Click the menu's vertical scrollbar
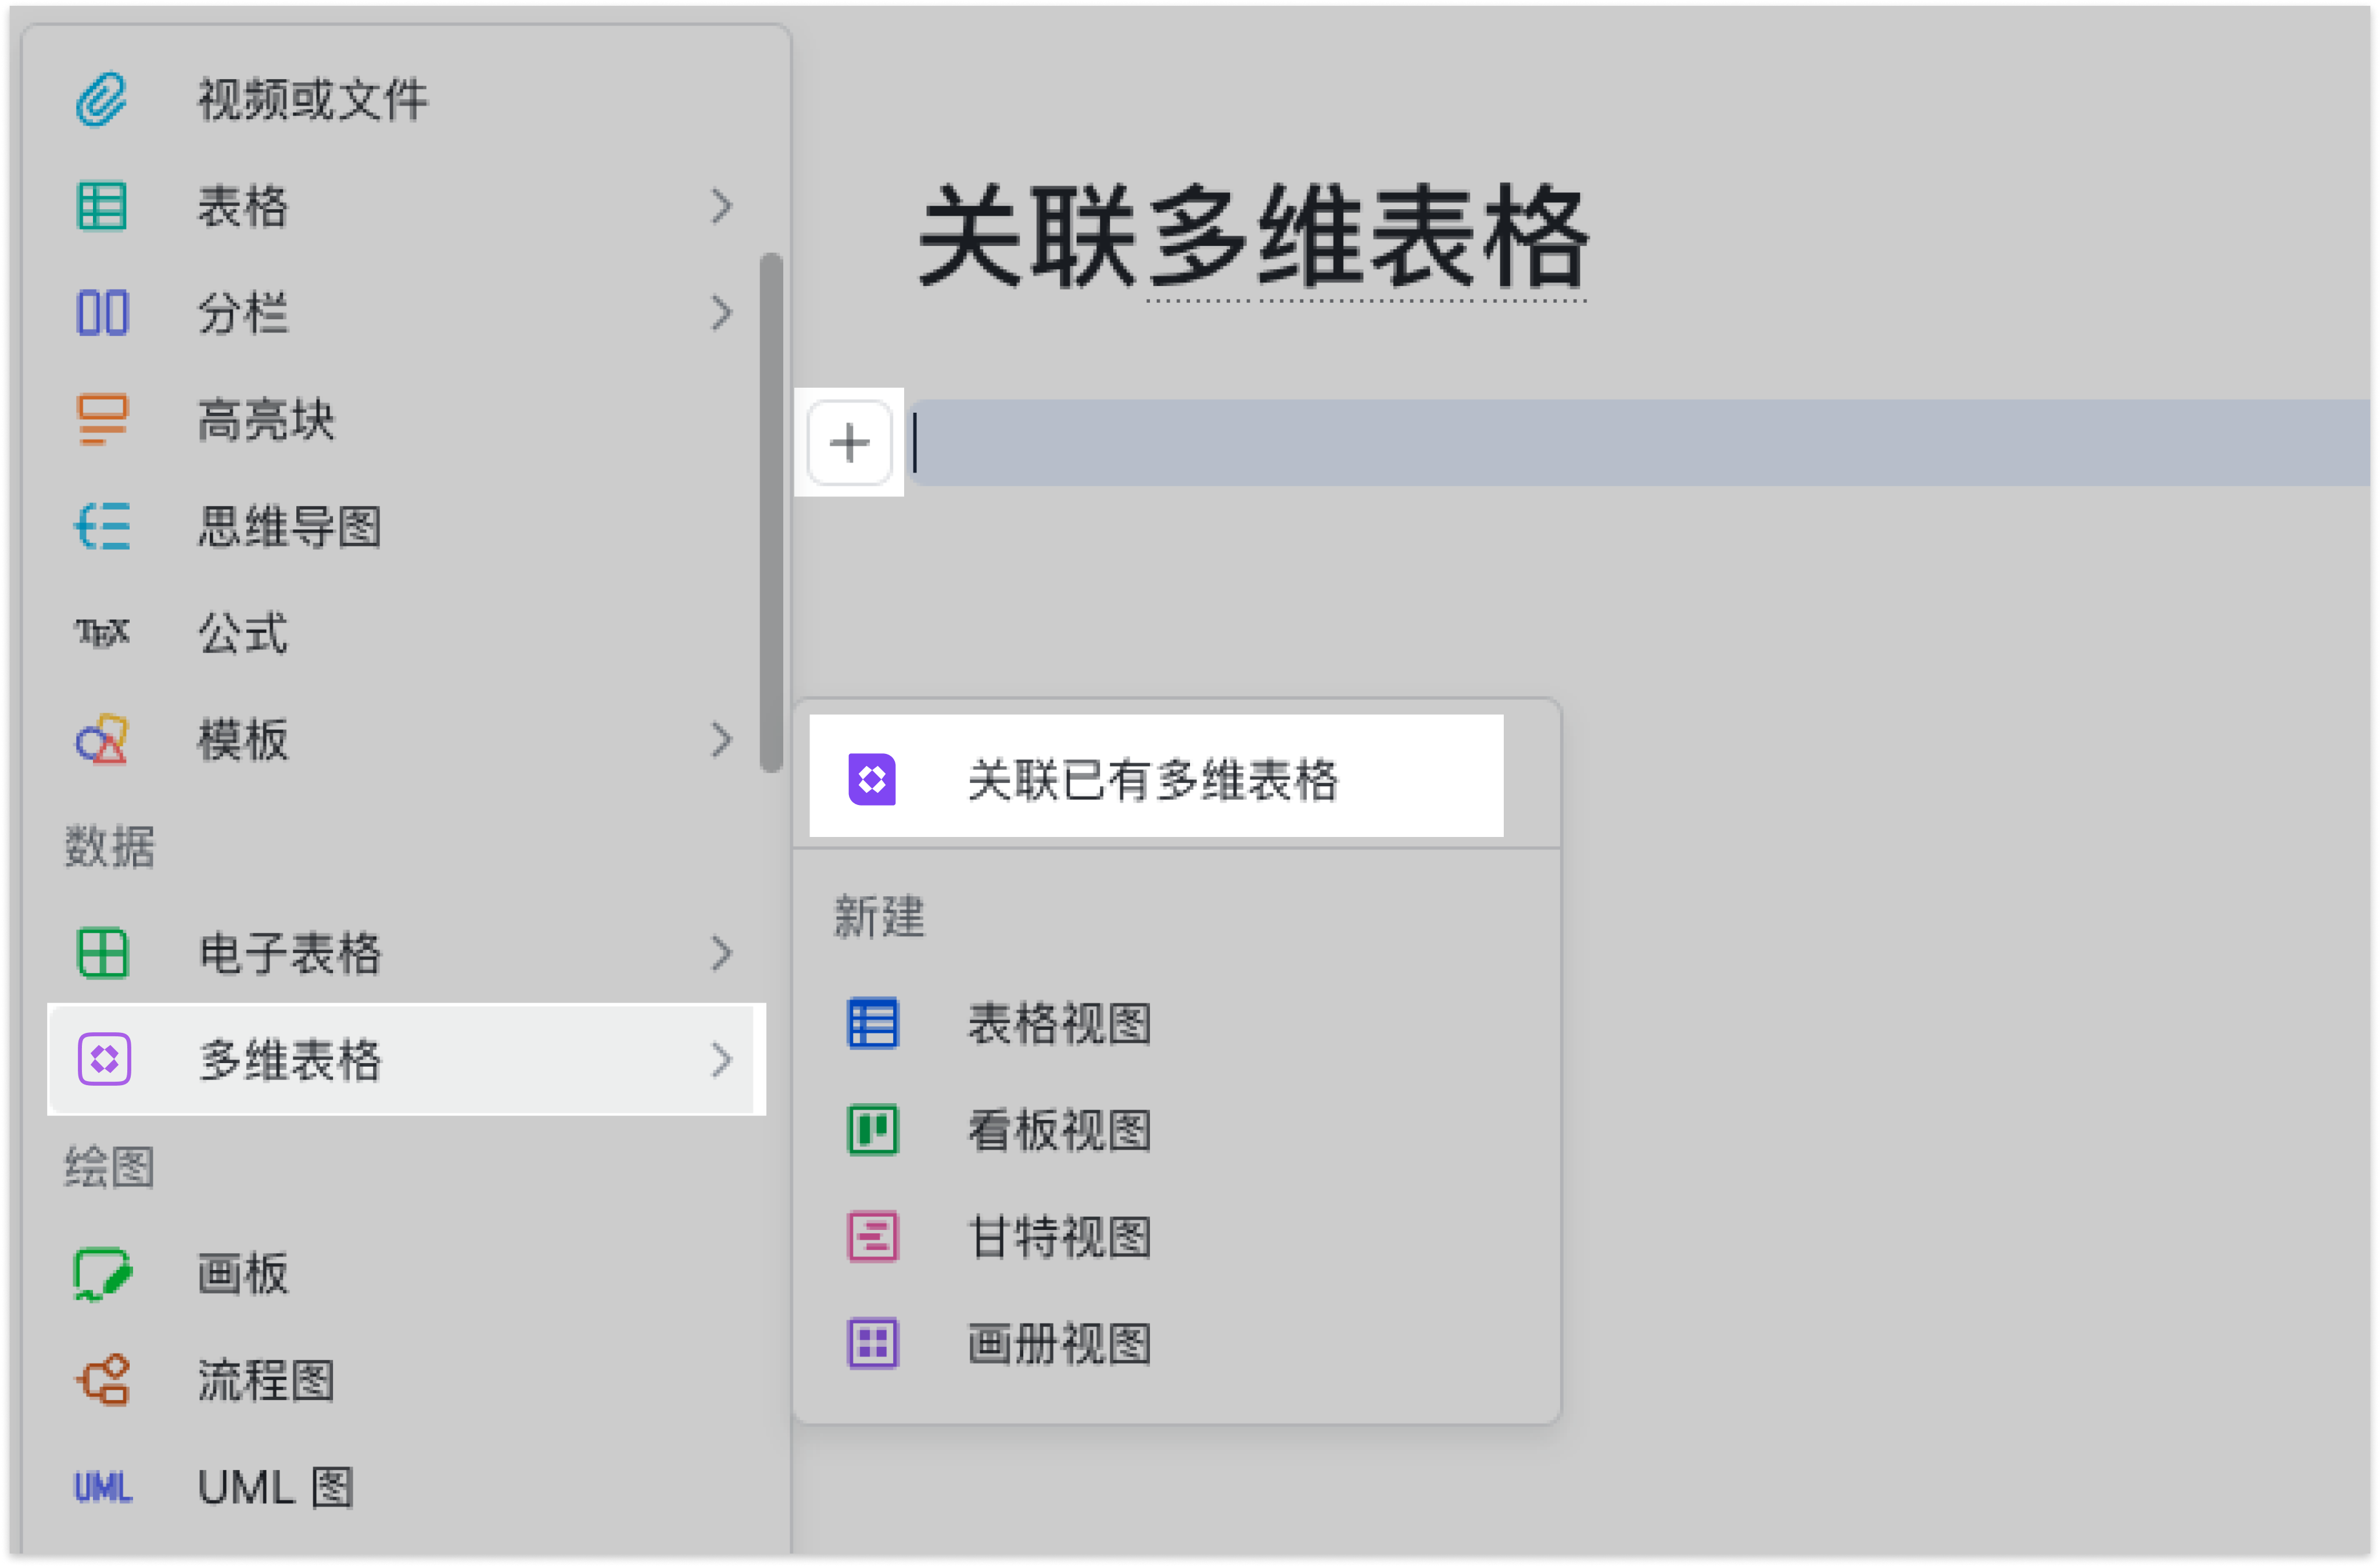 771,513
